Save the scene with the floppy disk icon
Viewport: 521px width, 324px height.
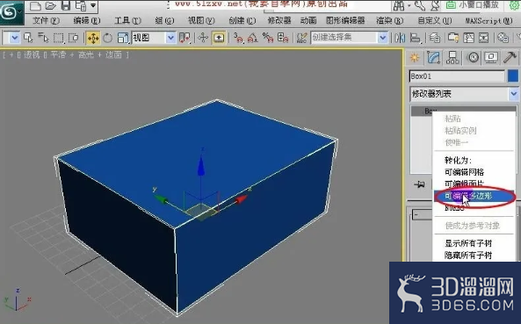66,5
